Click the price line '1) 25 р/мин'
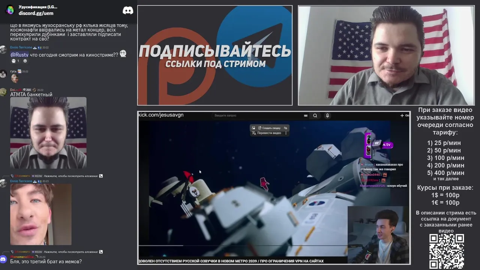Screen dimensions: 480x270 pyautogui.click(x=444, y=143)
